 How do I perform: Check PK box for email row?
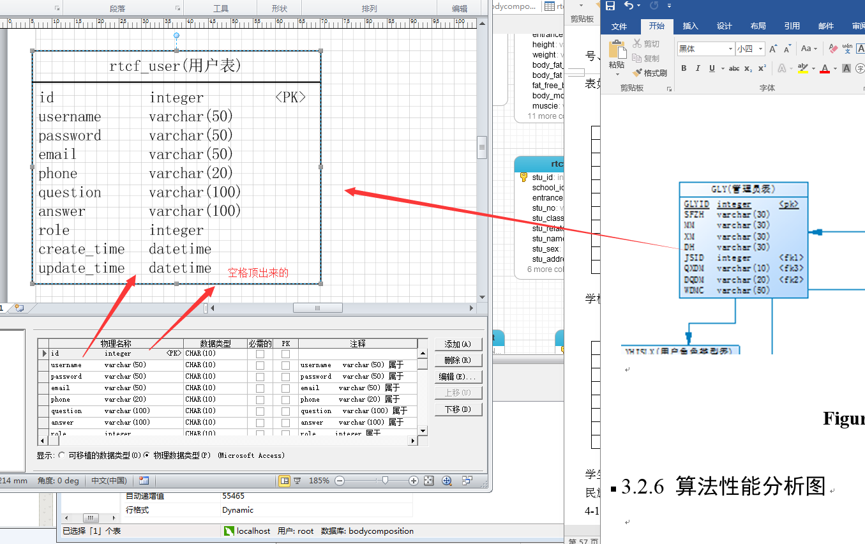click(x=285, y=388)
